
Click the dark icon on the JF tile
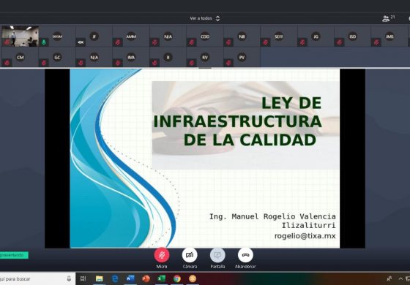pos(81,42)
